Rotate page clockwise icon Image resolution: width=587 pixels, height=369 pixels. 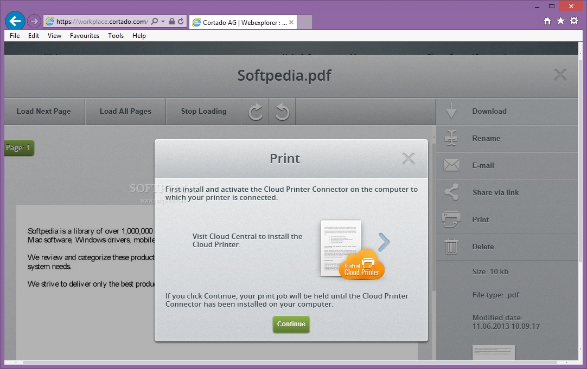point(255,112)
